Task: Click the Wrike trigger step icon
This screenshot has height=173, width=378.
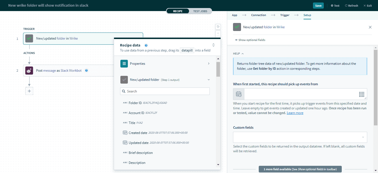Action: [x=29, y=38]
